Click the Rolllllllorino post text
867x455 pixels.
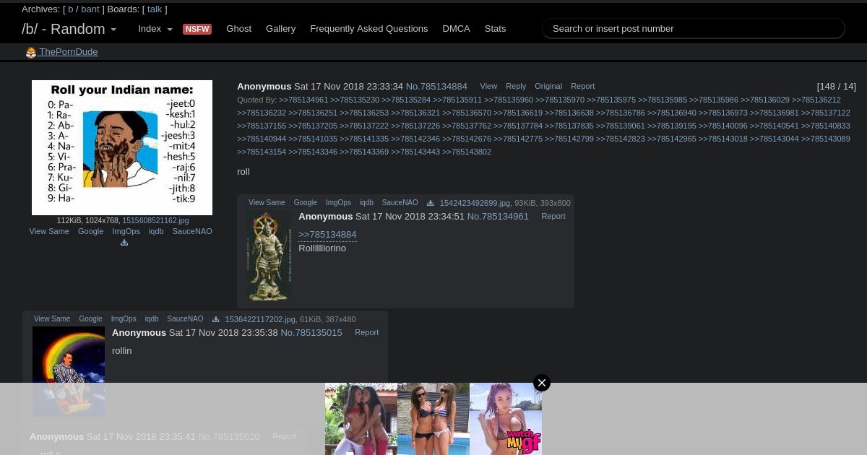(322, 248)
